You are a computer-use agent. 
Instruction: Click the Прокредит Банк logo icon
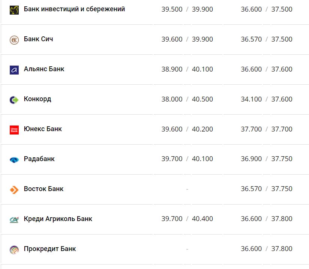(x=14, y=250)
